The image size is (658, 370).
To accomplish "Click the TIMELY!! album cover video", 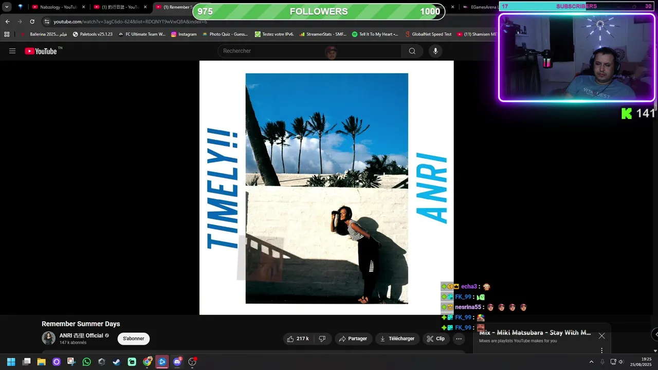I will [326, 188].
